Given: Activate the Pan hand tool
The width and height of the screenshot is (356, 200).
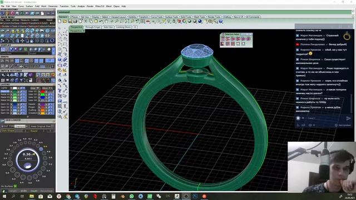Looking at the screenshot, I should (106, 21).
